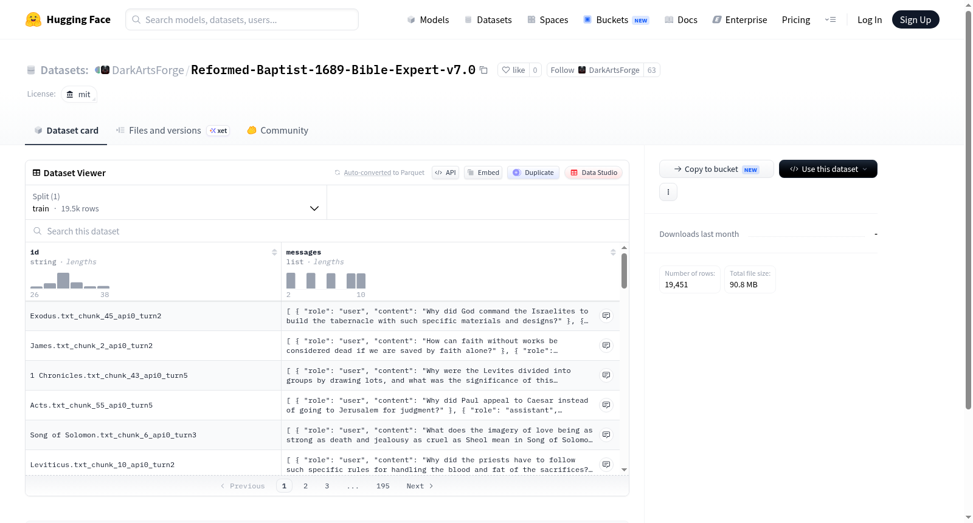The height and width of the screenshot is (523, 973).
Task: Go to Models in the top navigation
Action: click(428, 20)
